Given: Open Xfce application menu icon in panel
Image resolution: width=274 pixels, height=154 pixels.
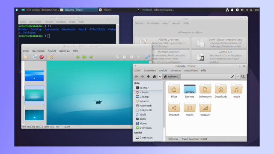Looking at the screenshot, I should pyautogui.click(x=17, y=10).
